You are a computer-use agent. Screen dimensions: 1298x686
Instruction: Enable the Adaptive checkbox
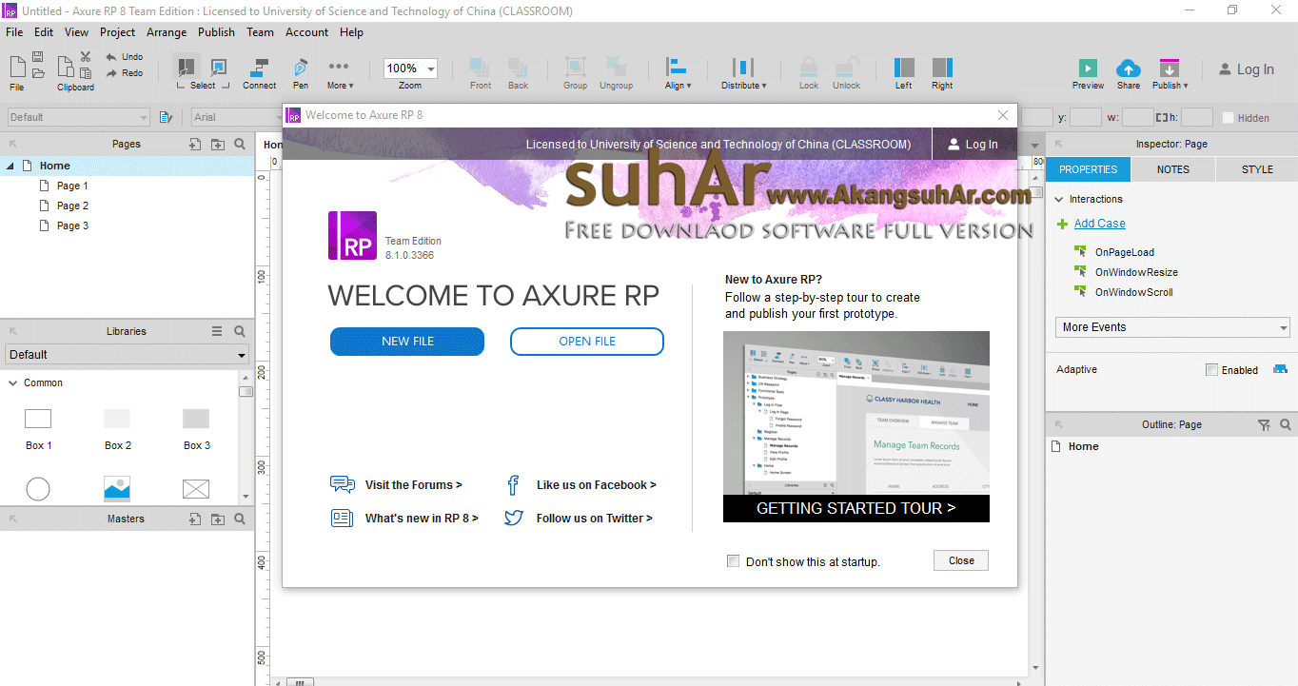pyautogui.click(x=1211, y=369)
